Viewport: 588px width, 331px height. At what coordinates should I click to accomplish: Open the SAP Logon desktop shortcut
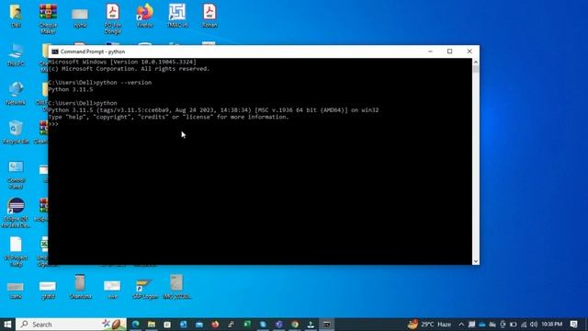coord(145,288)
